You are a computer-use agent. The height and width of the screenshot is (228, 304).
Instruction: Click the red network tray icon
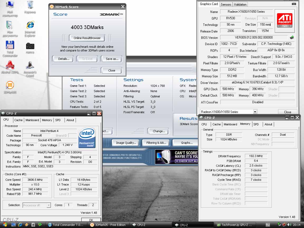point(284,225)
